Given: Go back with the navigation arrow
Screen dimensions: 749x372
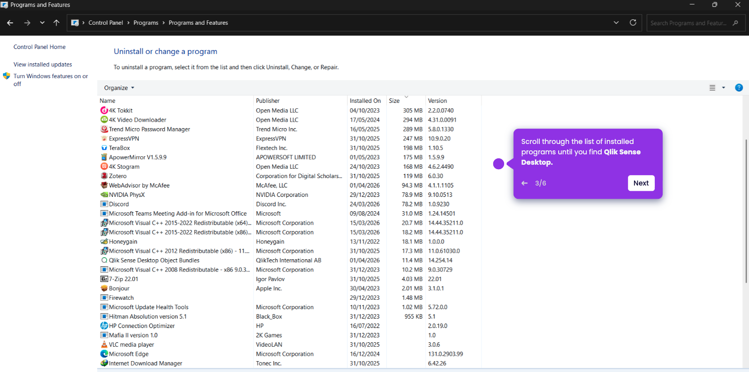Looking at the screenshot, I should (x=10, y=23).
